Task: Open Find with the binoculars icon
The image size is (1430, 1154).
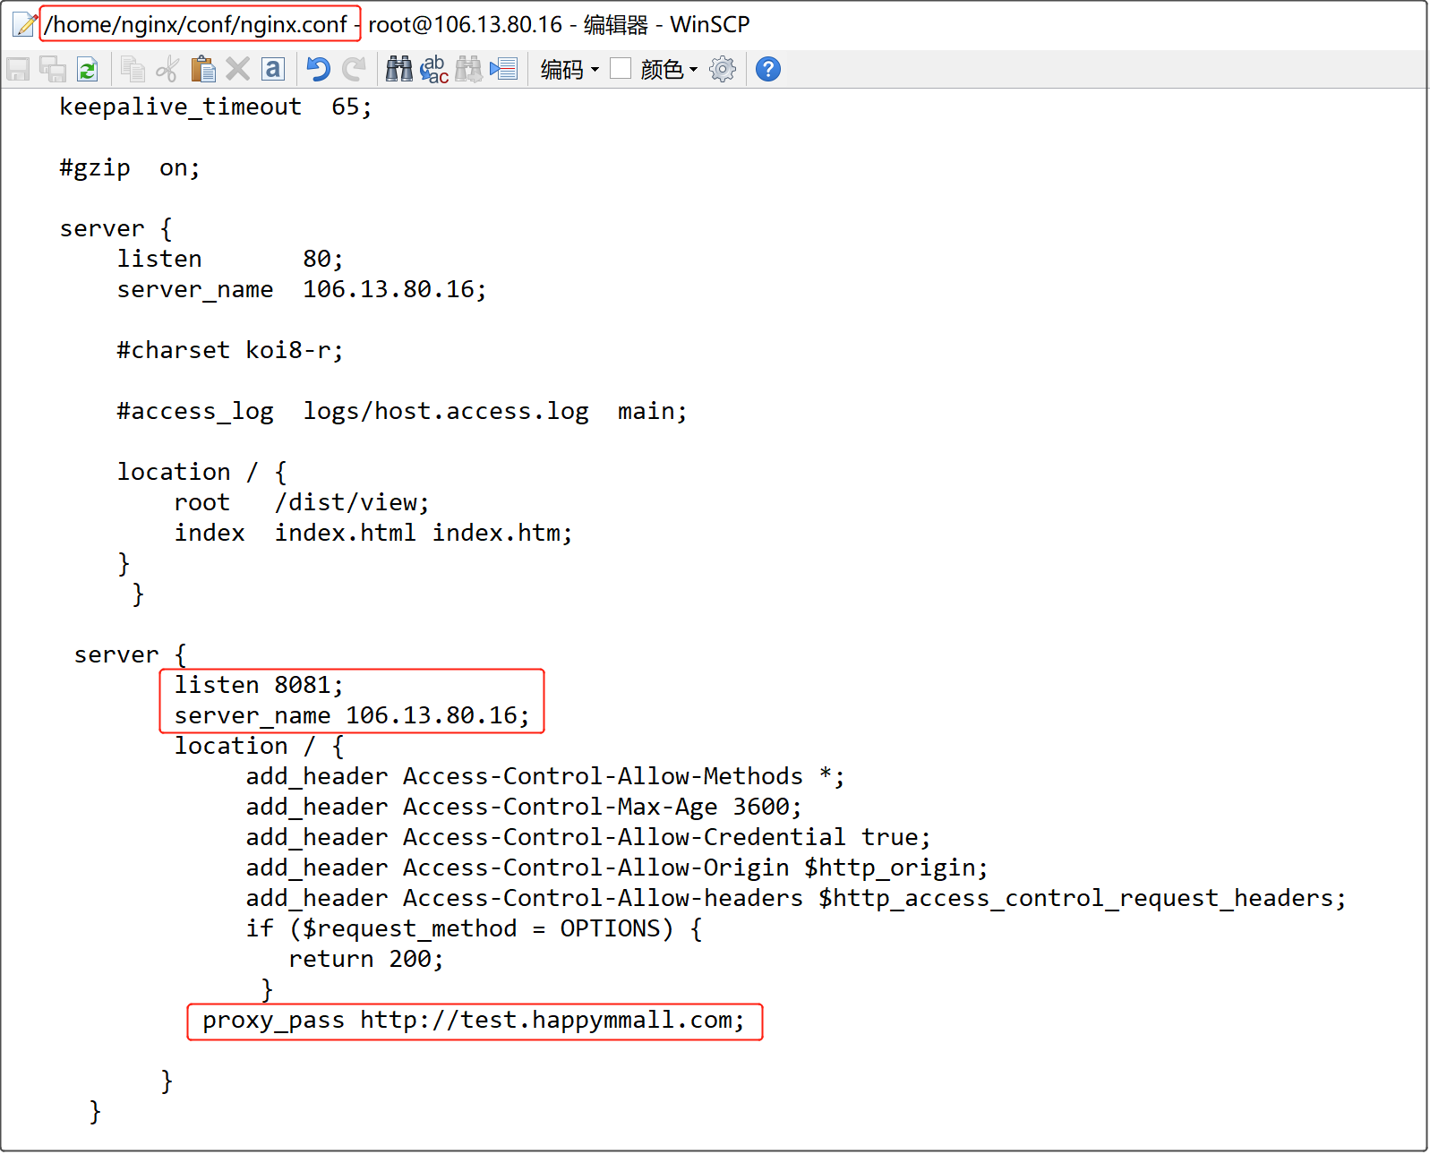Action: coord(399,69)
